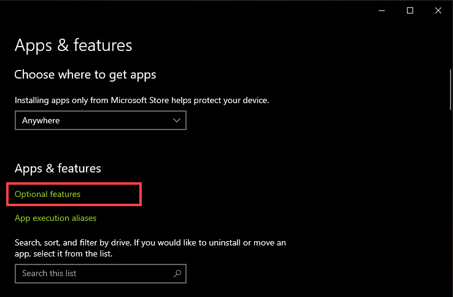Click the 'Search this list' placeholder text

tap(49, 273)
